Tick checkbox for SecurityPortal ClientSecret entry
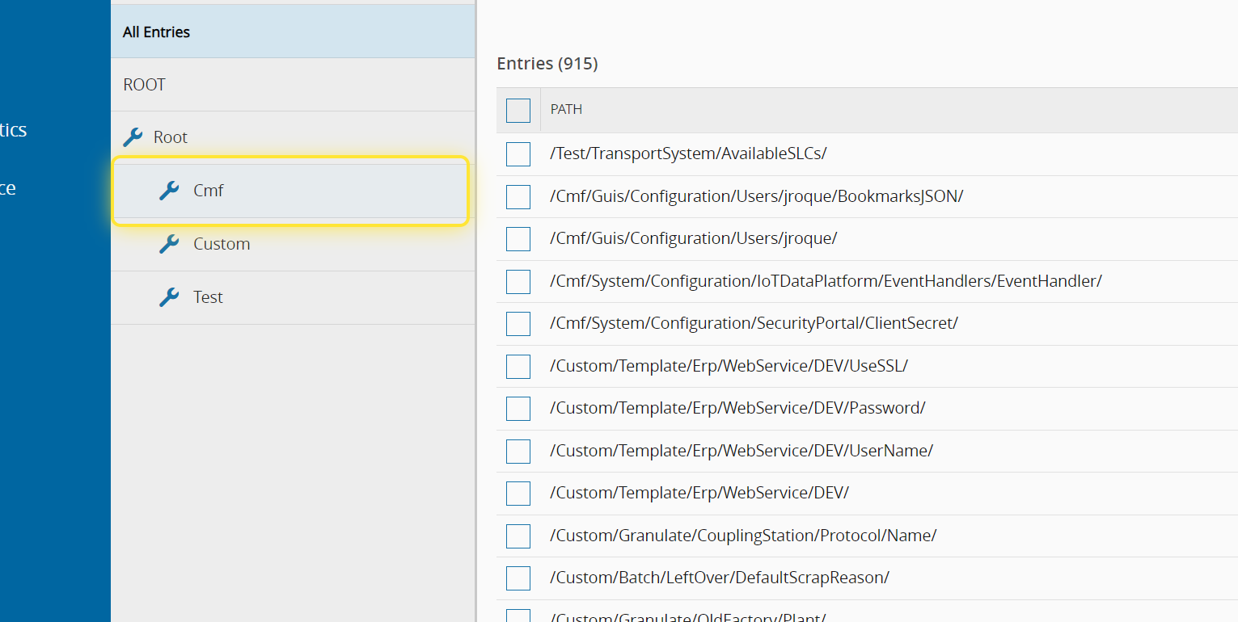Screen dimensions: 1238x622 [518, 324]
